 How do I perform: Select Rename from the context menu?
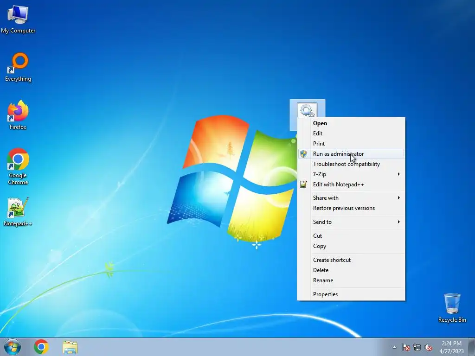[x=351, y=280]
